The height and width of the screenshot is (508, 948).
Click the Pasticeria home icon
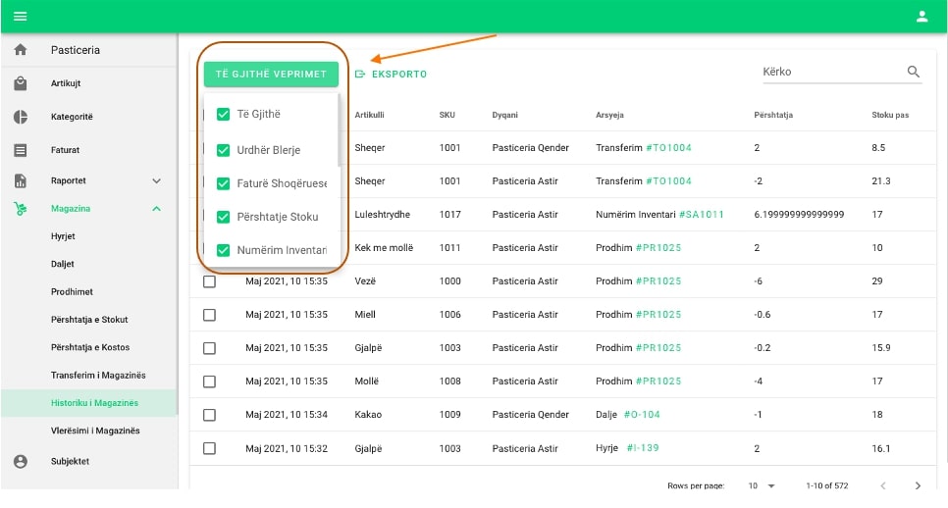click(x=21, y=50)
